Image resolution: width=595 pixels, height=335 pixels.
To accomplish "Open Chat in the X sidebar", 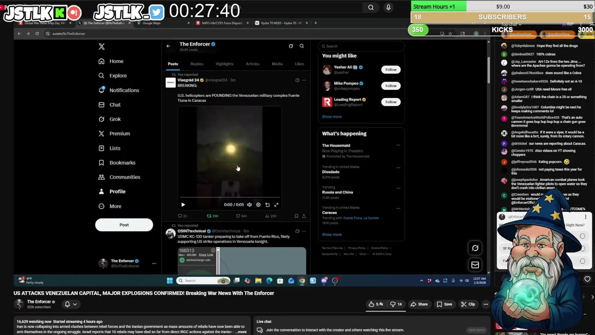I will point(109,105).
